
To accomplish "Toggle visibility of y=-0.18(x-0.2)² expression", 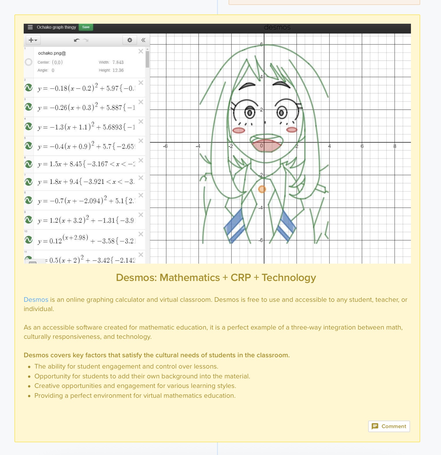I will [29, 87].
